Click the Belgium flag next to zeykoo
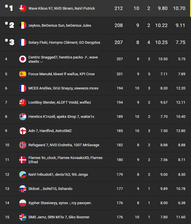 click(23, 25)
